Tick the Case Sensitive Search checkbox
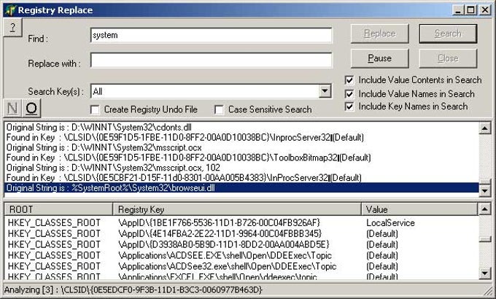The width and height of the screenshot is (496, 299). tap(219, 109)
